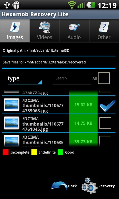Tap the 14.75 KB size cell

(83, 123)
